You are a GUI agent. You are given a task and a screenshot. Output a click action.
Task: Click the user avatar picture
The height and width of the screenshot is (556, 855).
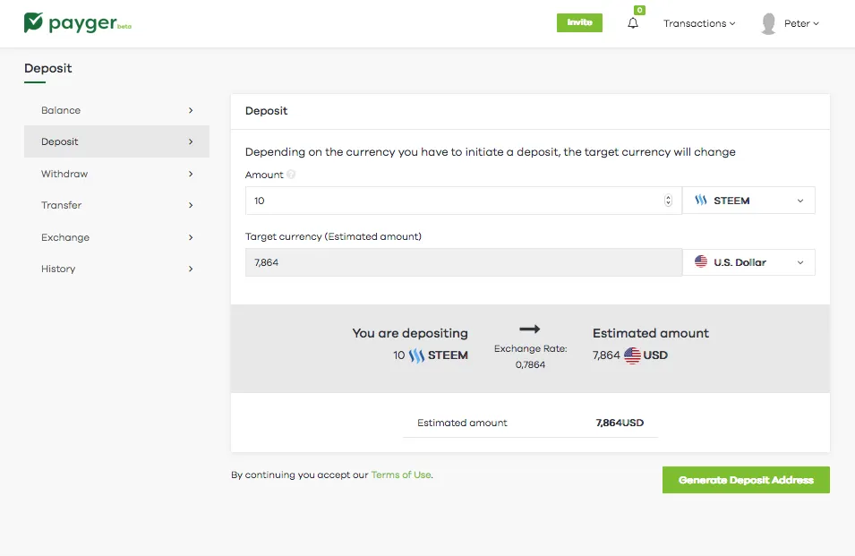tap(768, 23)
